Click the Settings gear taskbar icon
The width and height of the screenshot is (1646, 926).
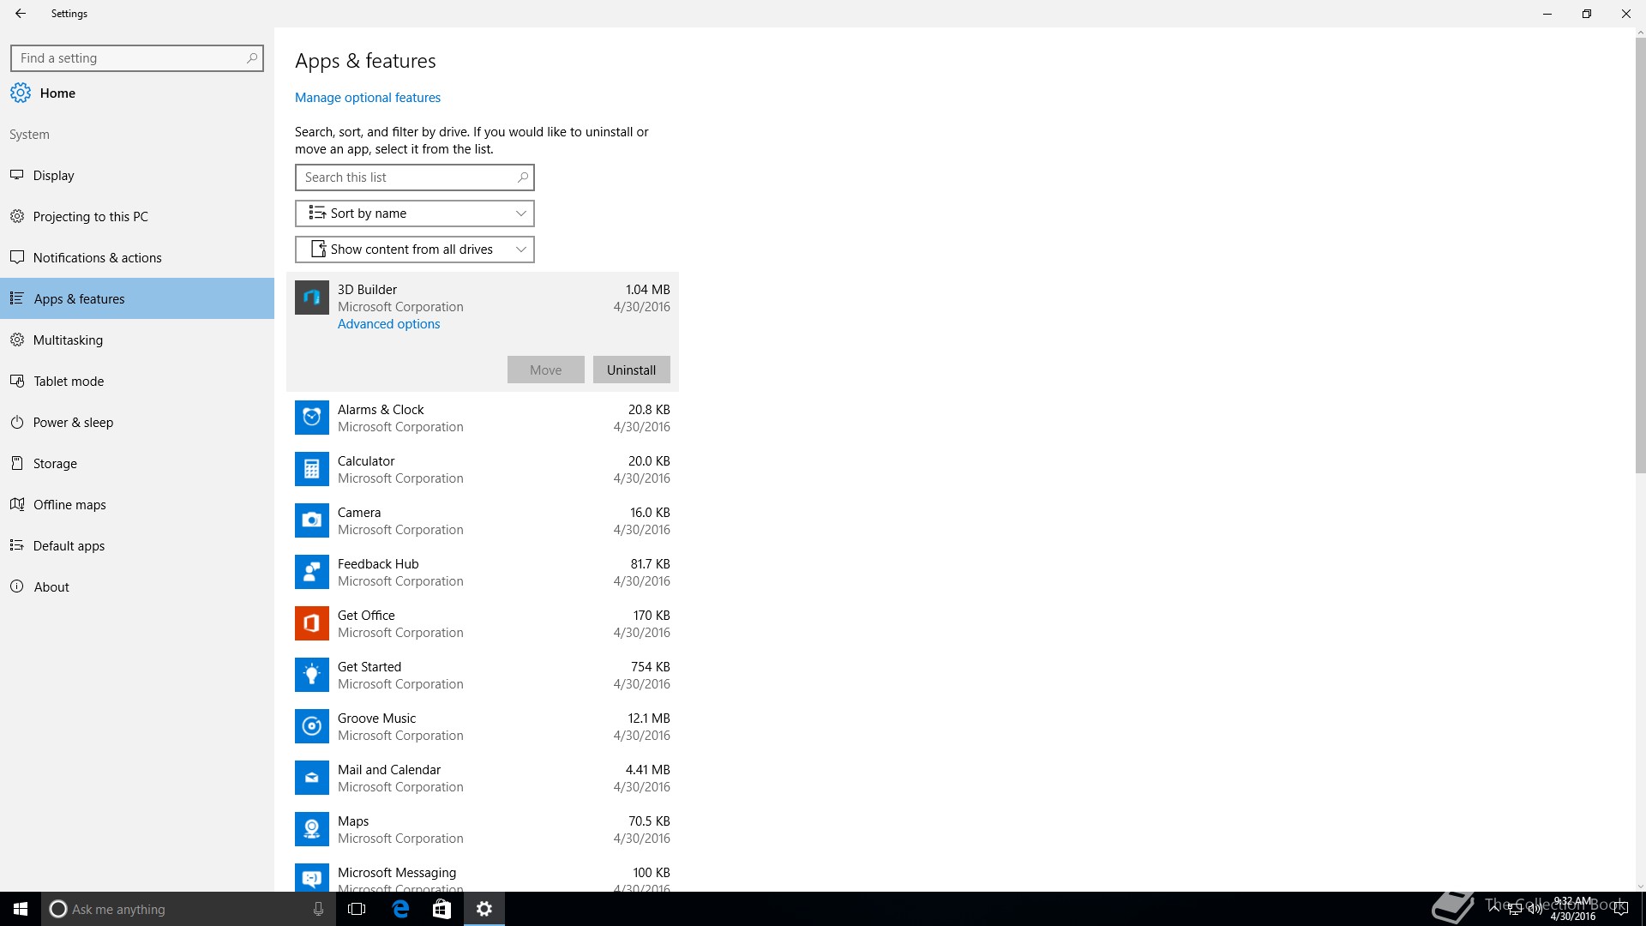[x=484, y=909]
